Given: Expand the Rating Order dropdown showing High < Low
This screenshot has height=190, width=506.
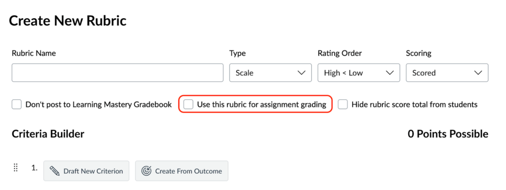Looking at the screenshot, I should pos(359,73).
